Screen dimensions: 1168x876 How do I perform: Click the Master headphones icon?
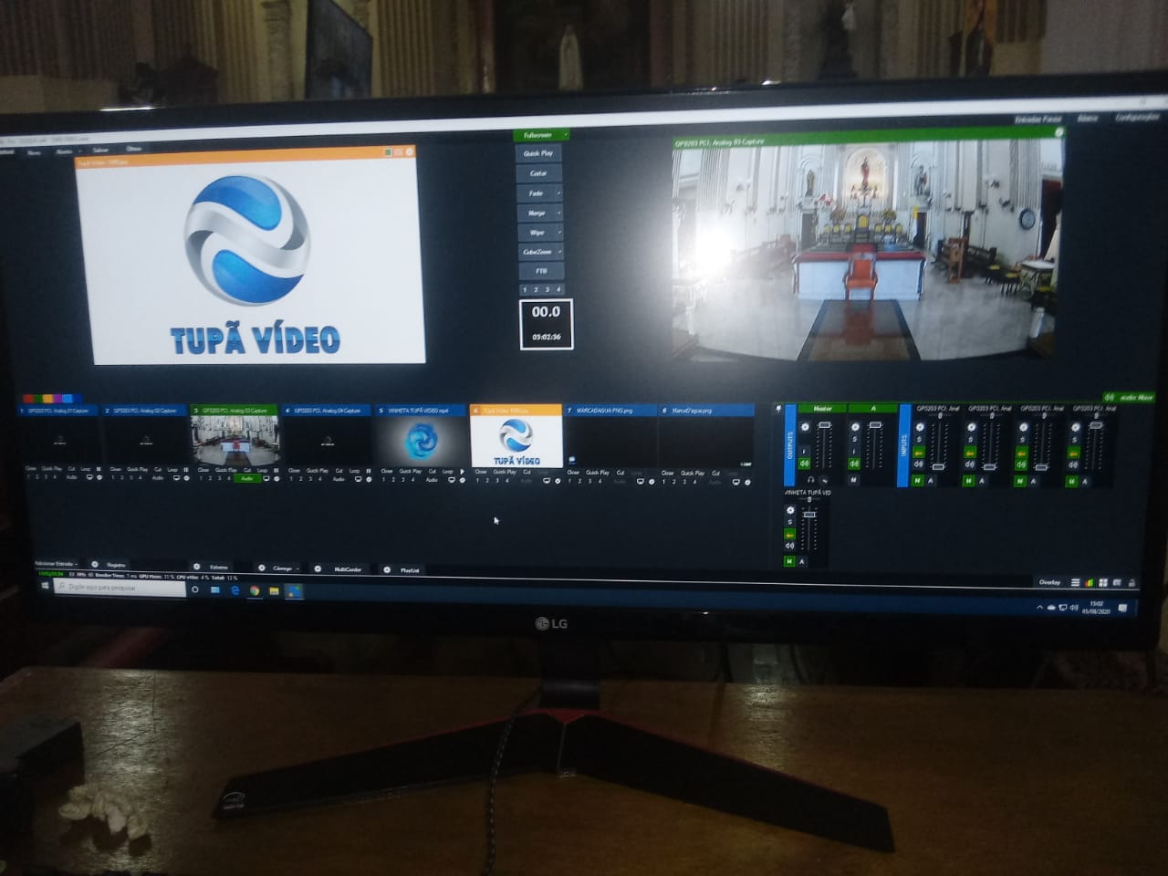click(811, 480)
